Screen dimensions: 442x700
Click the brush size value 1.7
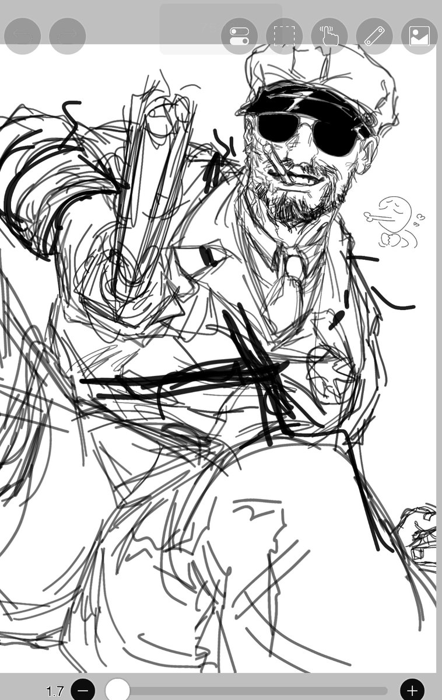(x=54, y=691)
